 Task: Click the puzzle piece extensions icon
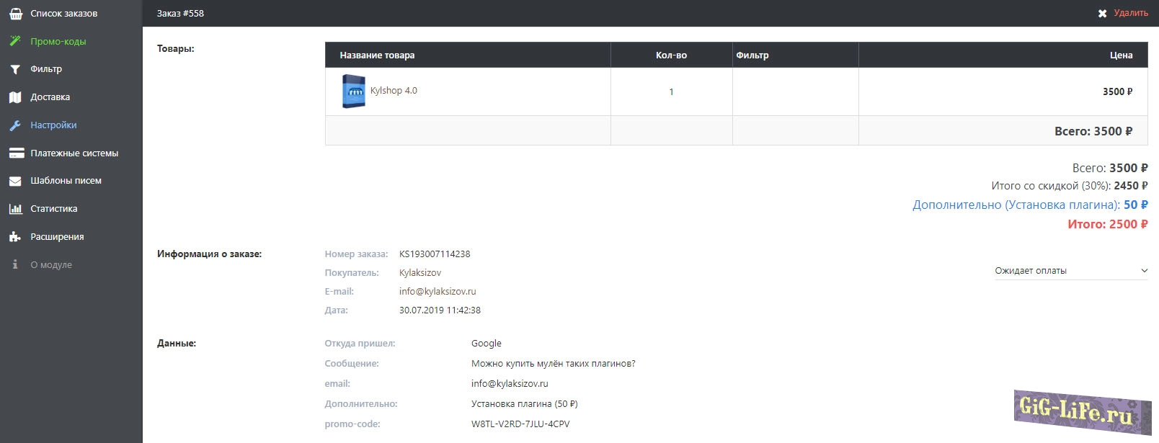pos(15,237)
